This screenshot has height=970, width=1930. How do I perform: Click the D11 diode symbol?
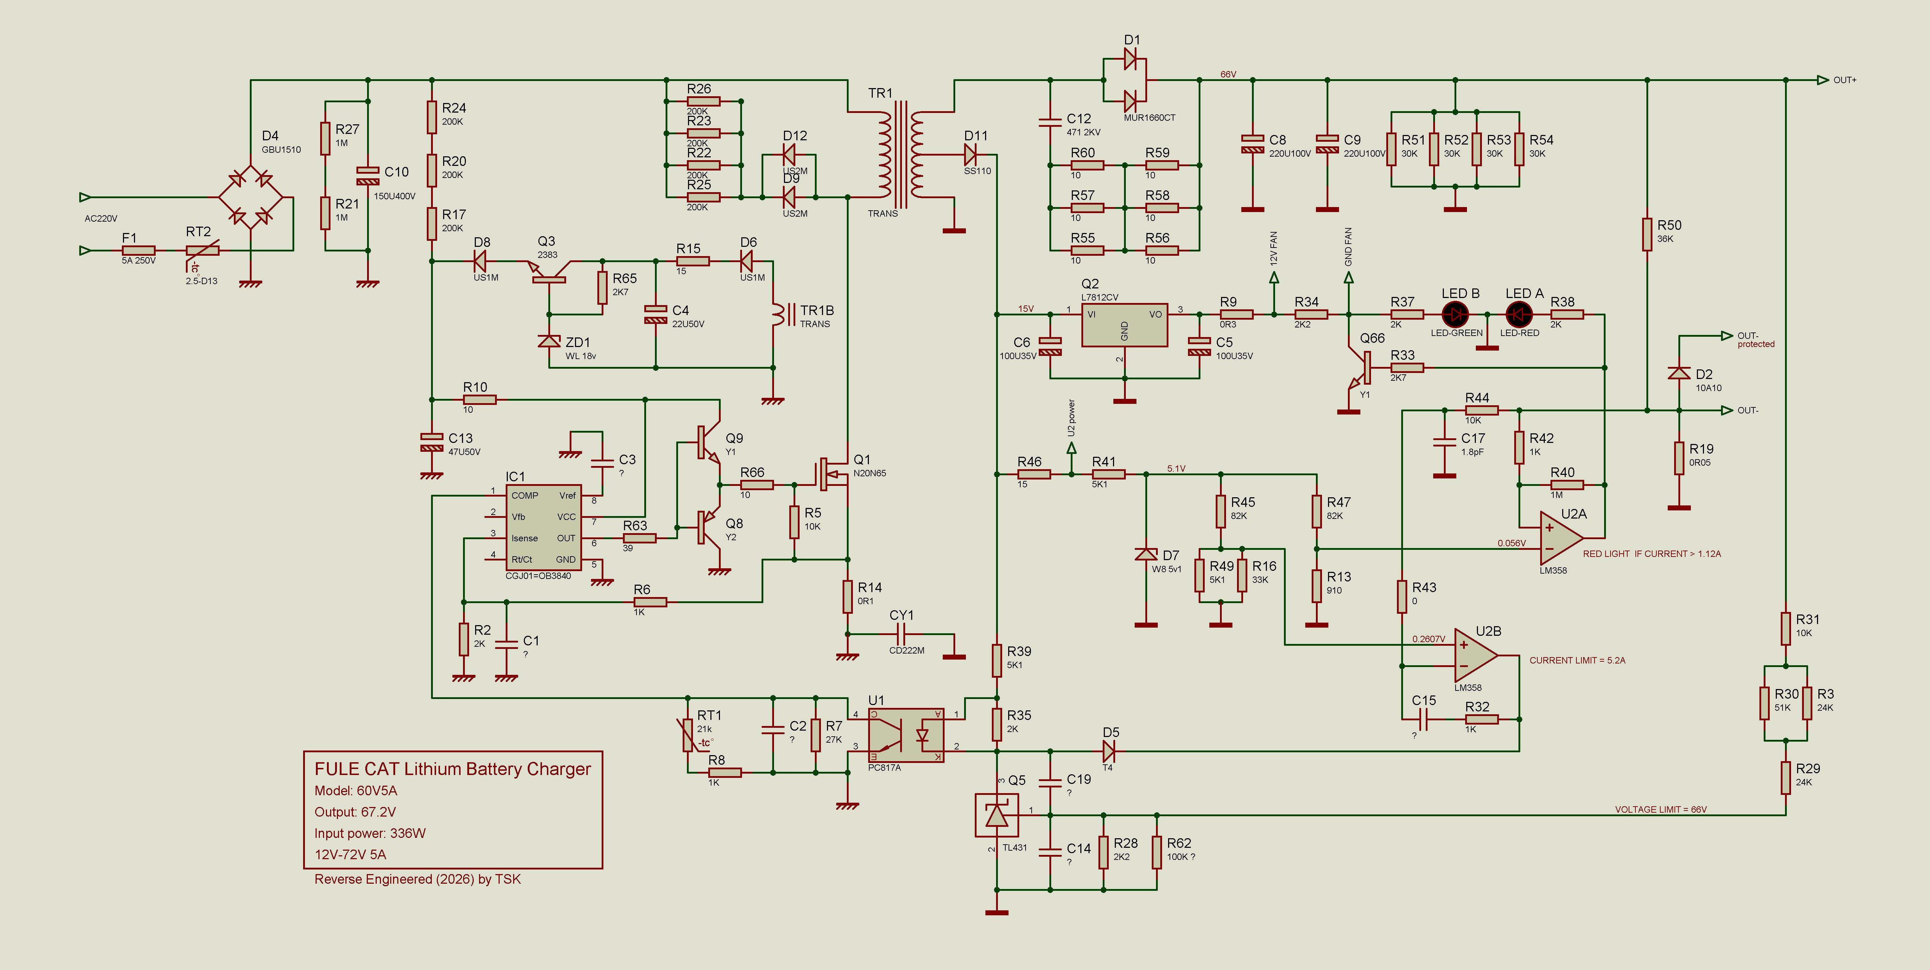coord(971,155)
